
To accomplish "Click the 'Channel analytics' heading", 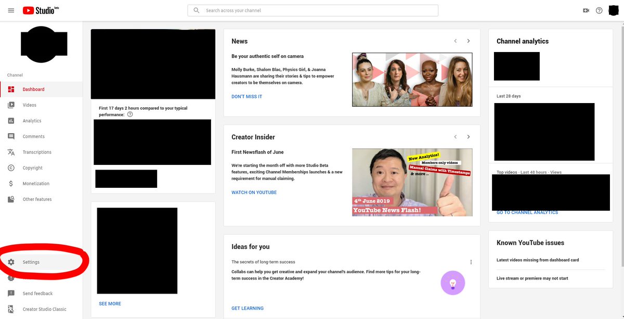I will (x=523, y=41).
